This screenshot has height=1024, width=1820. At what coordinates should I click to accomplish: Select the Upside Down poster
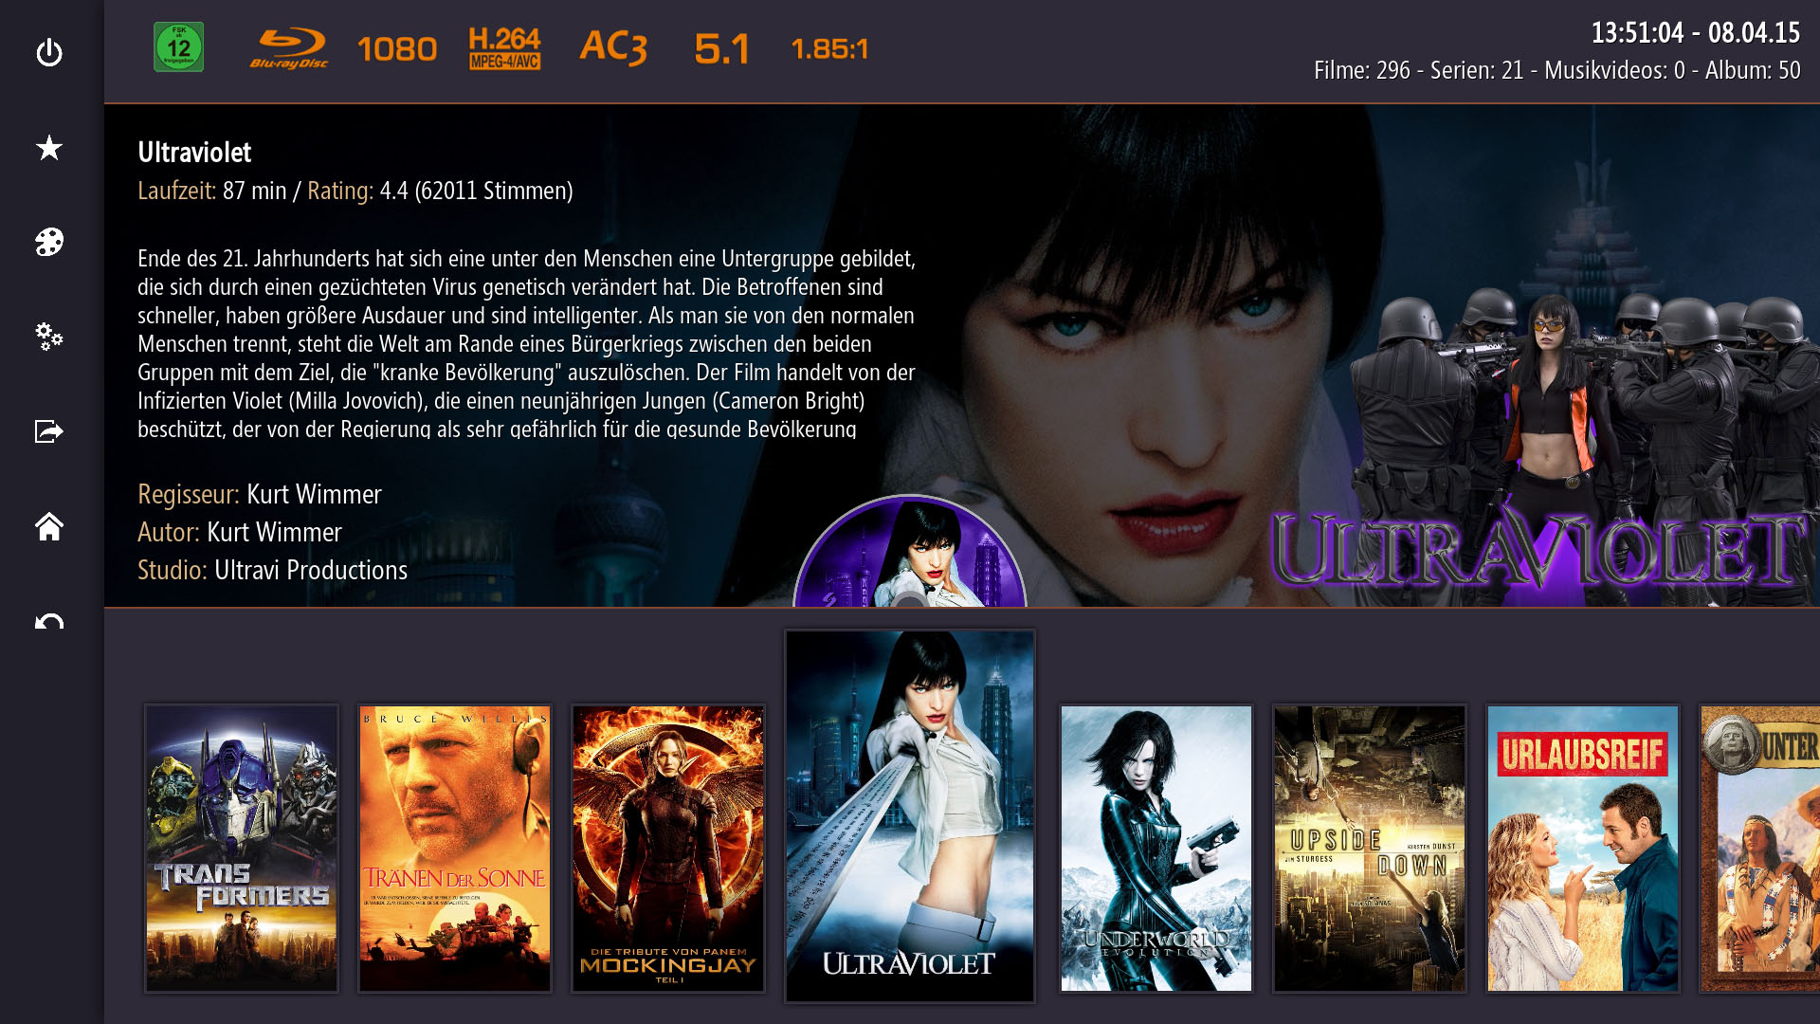(x=1370, y=849)
